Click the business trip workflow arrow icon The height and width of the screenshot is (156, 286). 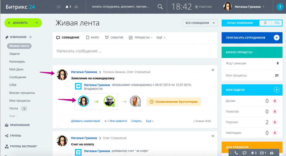tap(78, 86)
